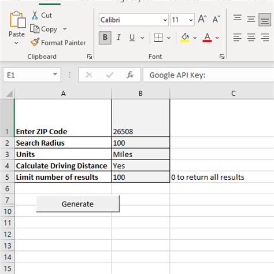Apply red font color
This screenshot has height=274, width=274.
tap(207, 38)
